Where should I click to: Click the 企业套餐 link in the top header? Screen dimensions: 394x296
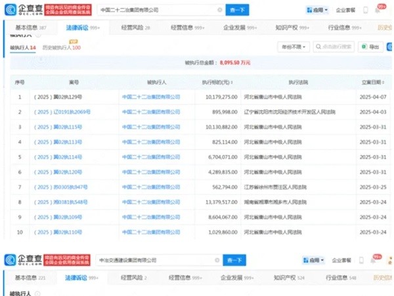tap(345, 11)
